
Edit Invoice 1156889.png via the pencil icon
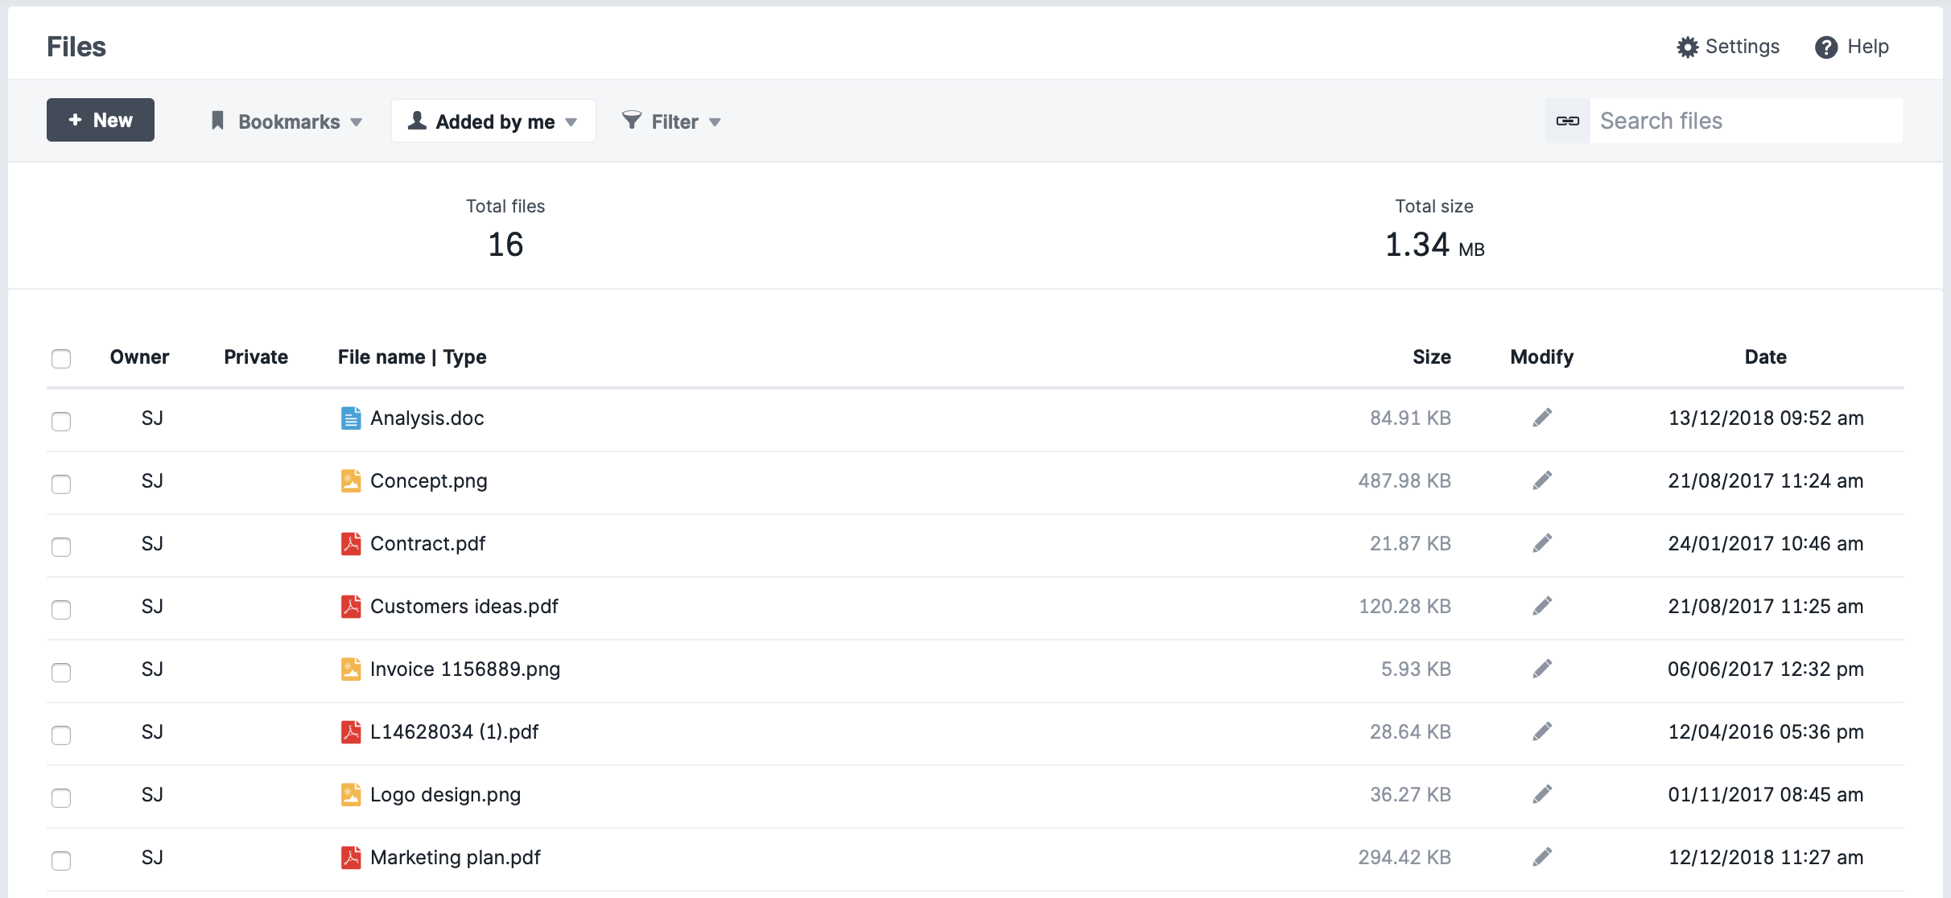pyautogui.click(x=1542, y=669)
